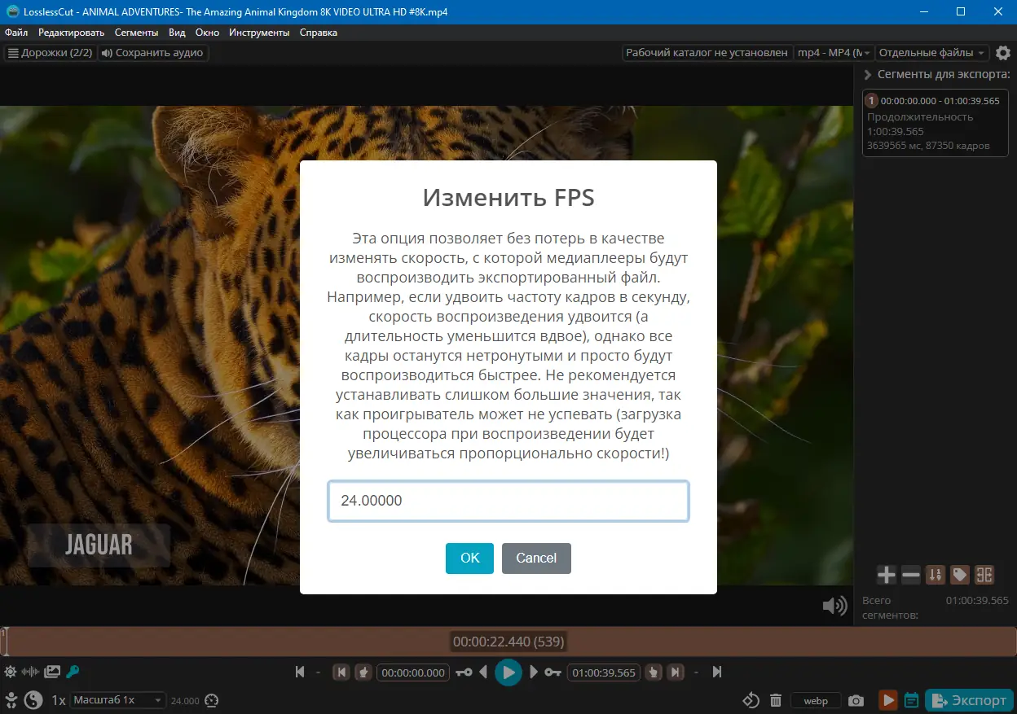
Task: Remove current segment minus icon
Action: pyautogui.click(x=911, y=575)
